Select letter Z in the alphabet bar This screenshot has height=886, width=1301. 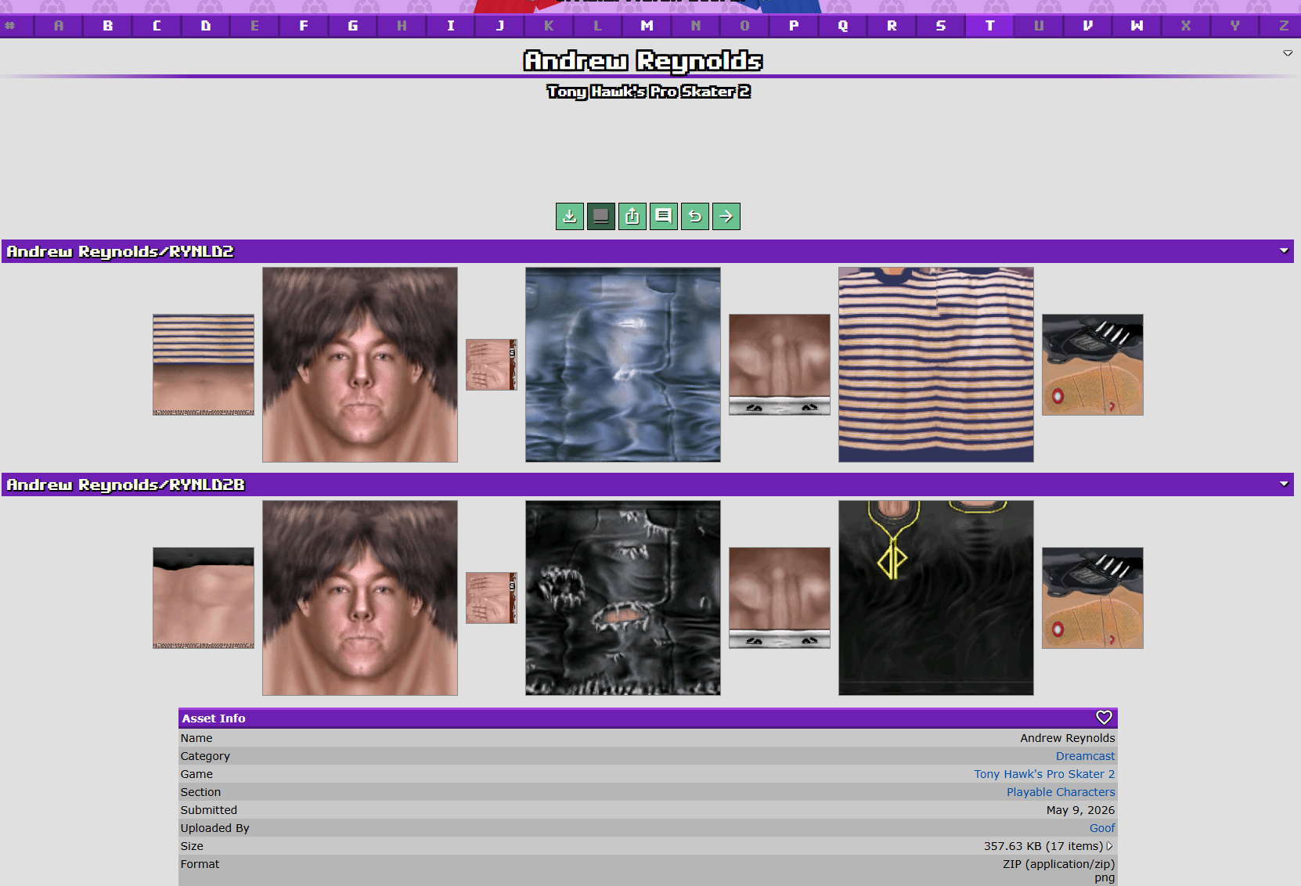click(x=1284, y=26)
